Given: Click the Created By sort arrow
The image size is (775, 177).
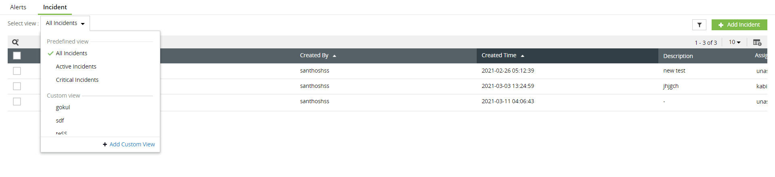Looking at the screenshot, I should point(334,56).
